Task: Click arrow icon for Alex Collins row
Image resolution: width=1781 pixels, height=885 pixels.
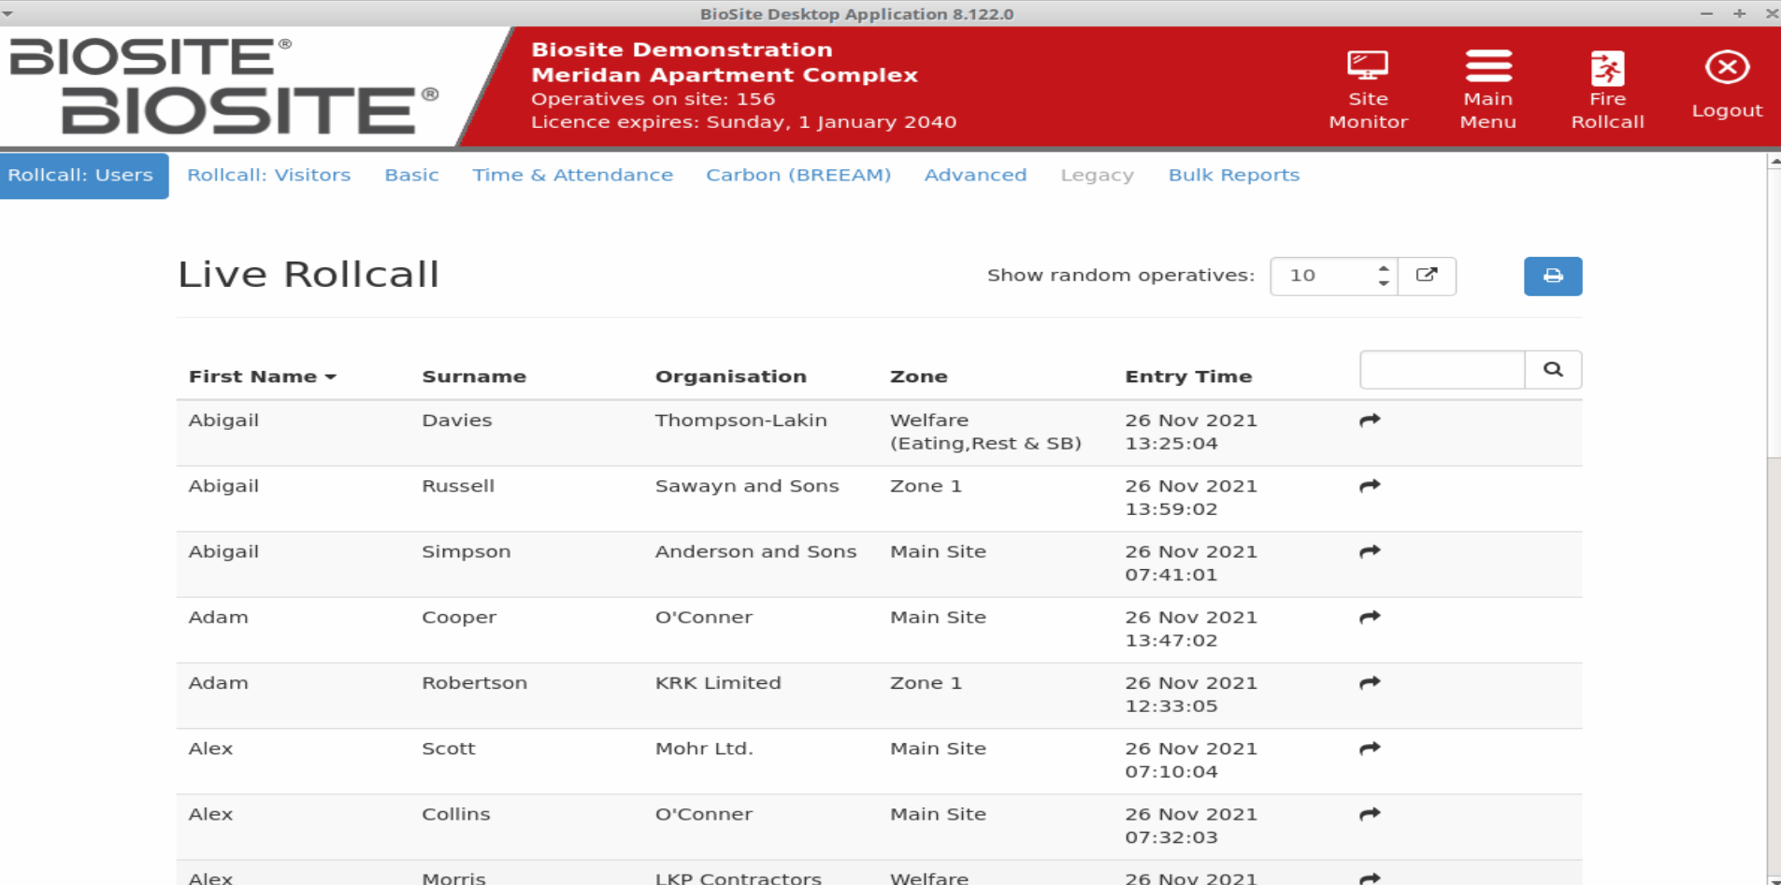Action: click(x=1370, y=814)
